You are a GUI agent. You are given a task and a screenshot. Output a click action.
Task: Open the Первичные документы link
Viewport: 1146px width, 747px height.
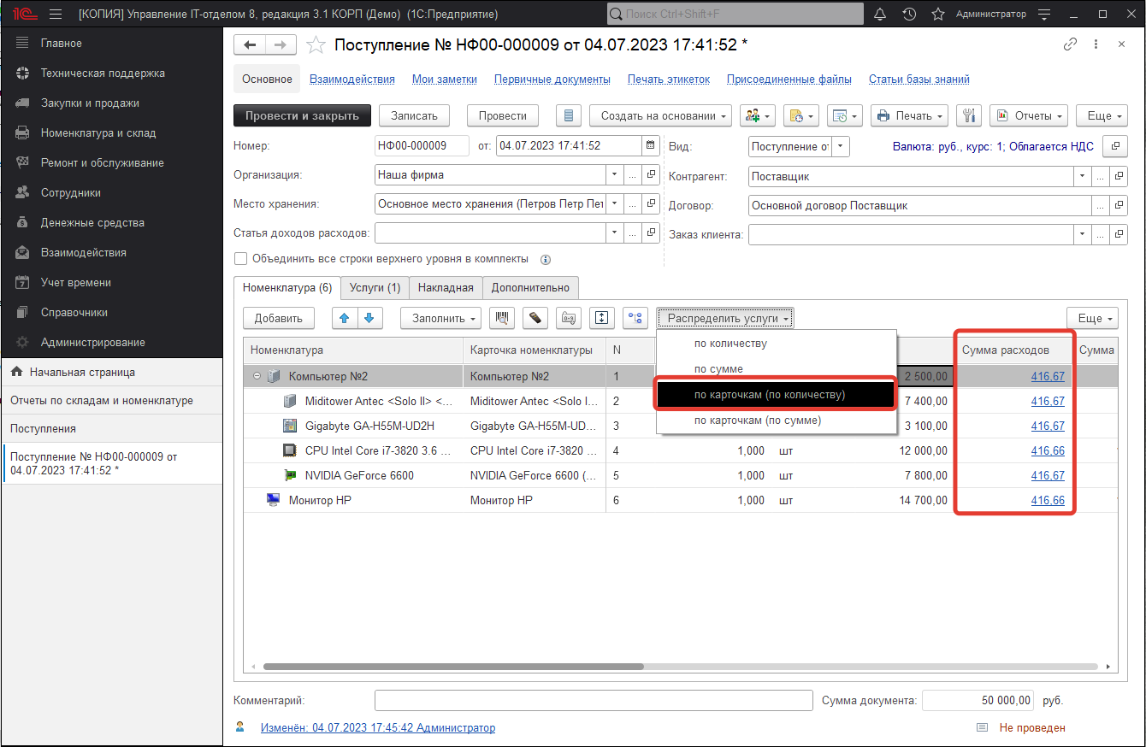pyautogui.click(x=552, y=79)
